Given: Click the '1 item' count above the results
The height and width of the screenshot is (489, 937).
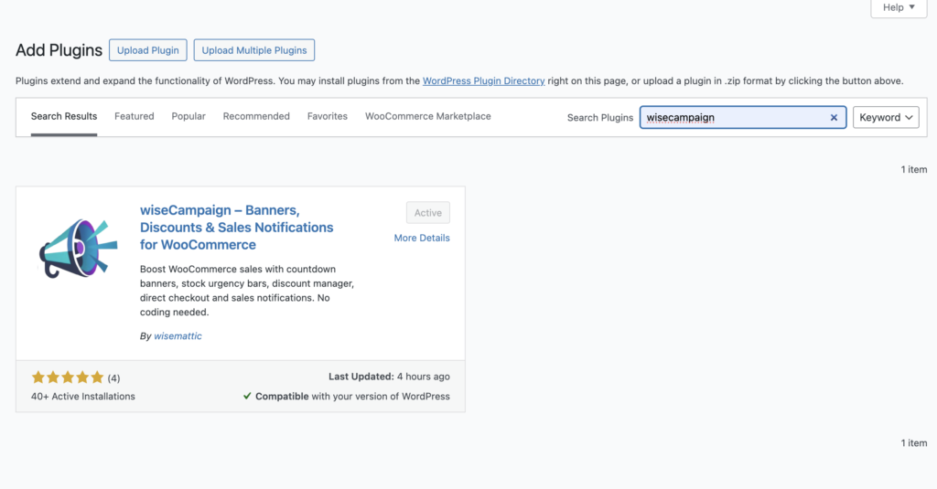Looking at the screenshot, I should coord(914,170).
